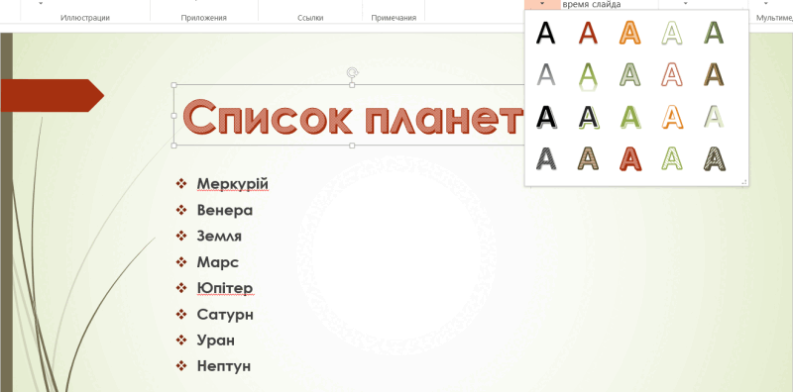Open the dropdown arrow above Мультимедиа group
793x392 pixels.
[x=765, y=4]
